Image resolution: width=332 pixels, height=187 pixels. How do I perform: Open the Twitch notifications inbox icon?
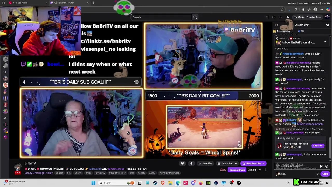pos(274,17)
